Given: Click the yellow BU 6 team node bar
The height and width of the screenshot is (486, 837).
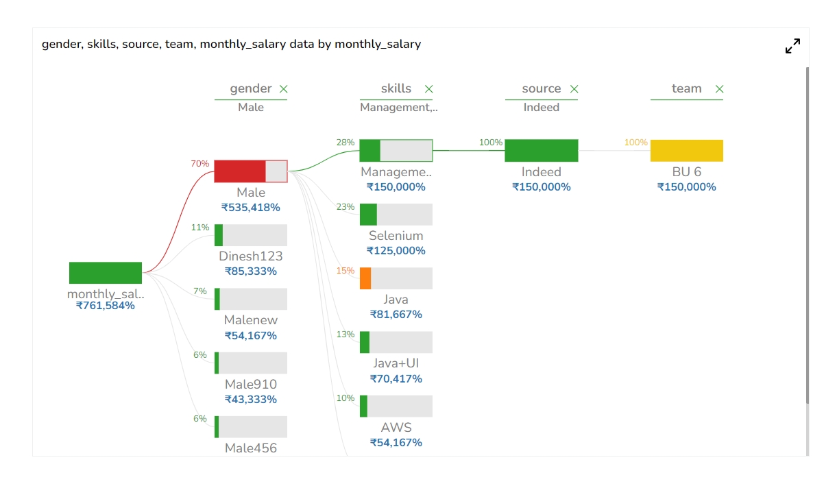Looking at the screenshot, I should 686,151.
